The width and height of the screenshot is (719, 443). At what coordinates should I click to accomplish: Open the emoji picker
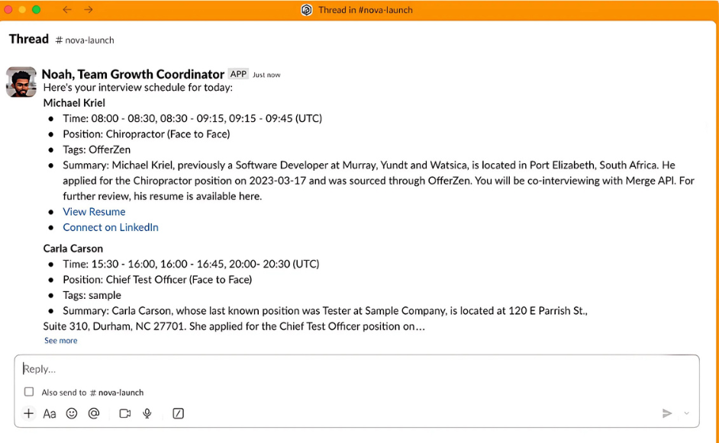coord(72,413)
